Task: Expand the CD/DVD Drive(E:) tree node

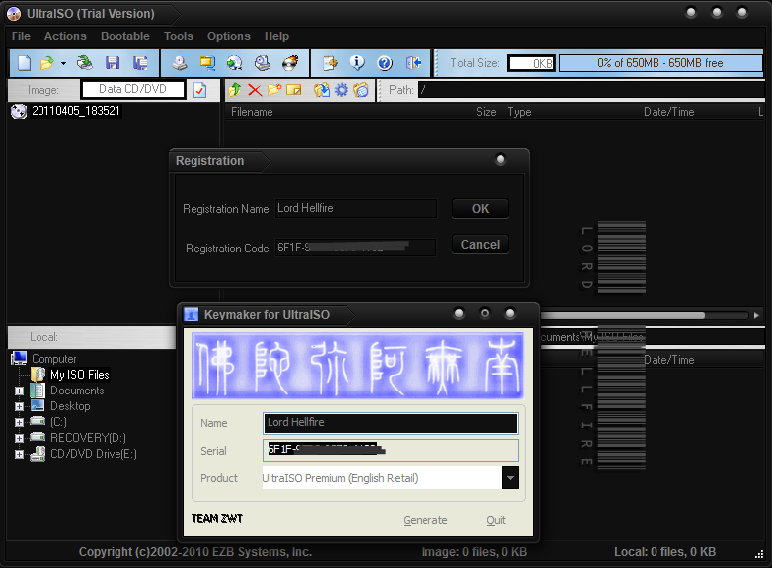Action: [x=19, y=454]
